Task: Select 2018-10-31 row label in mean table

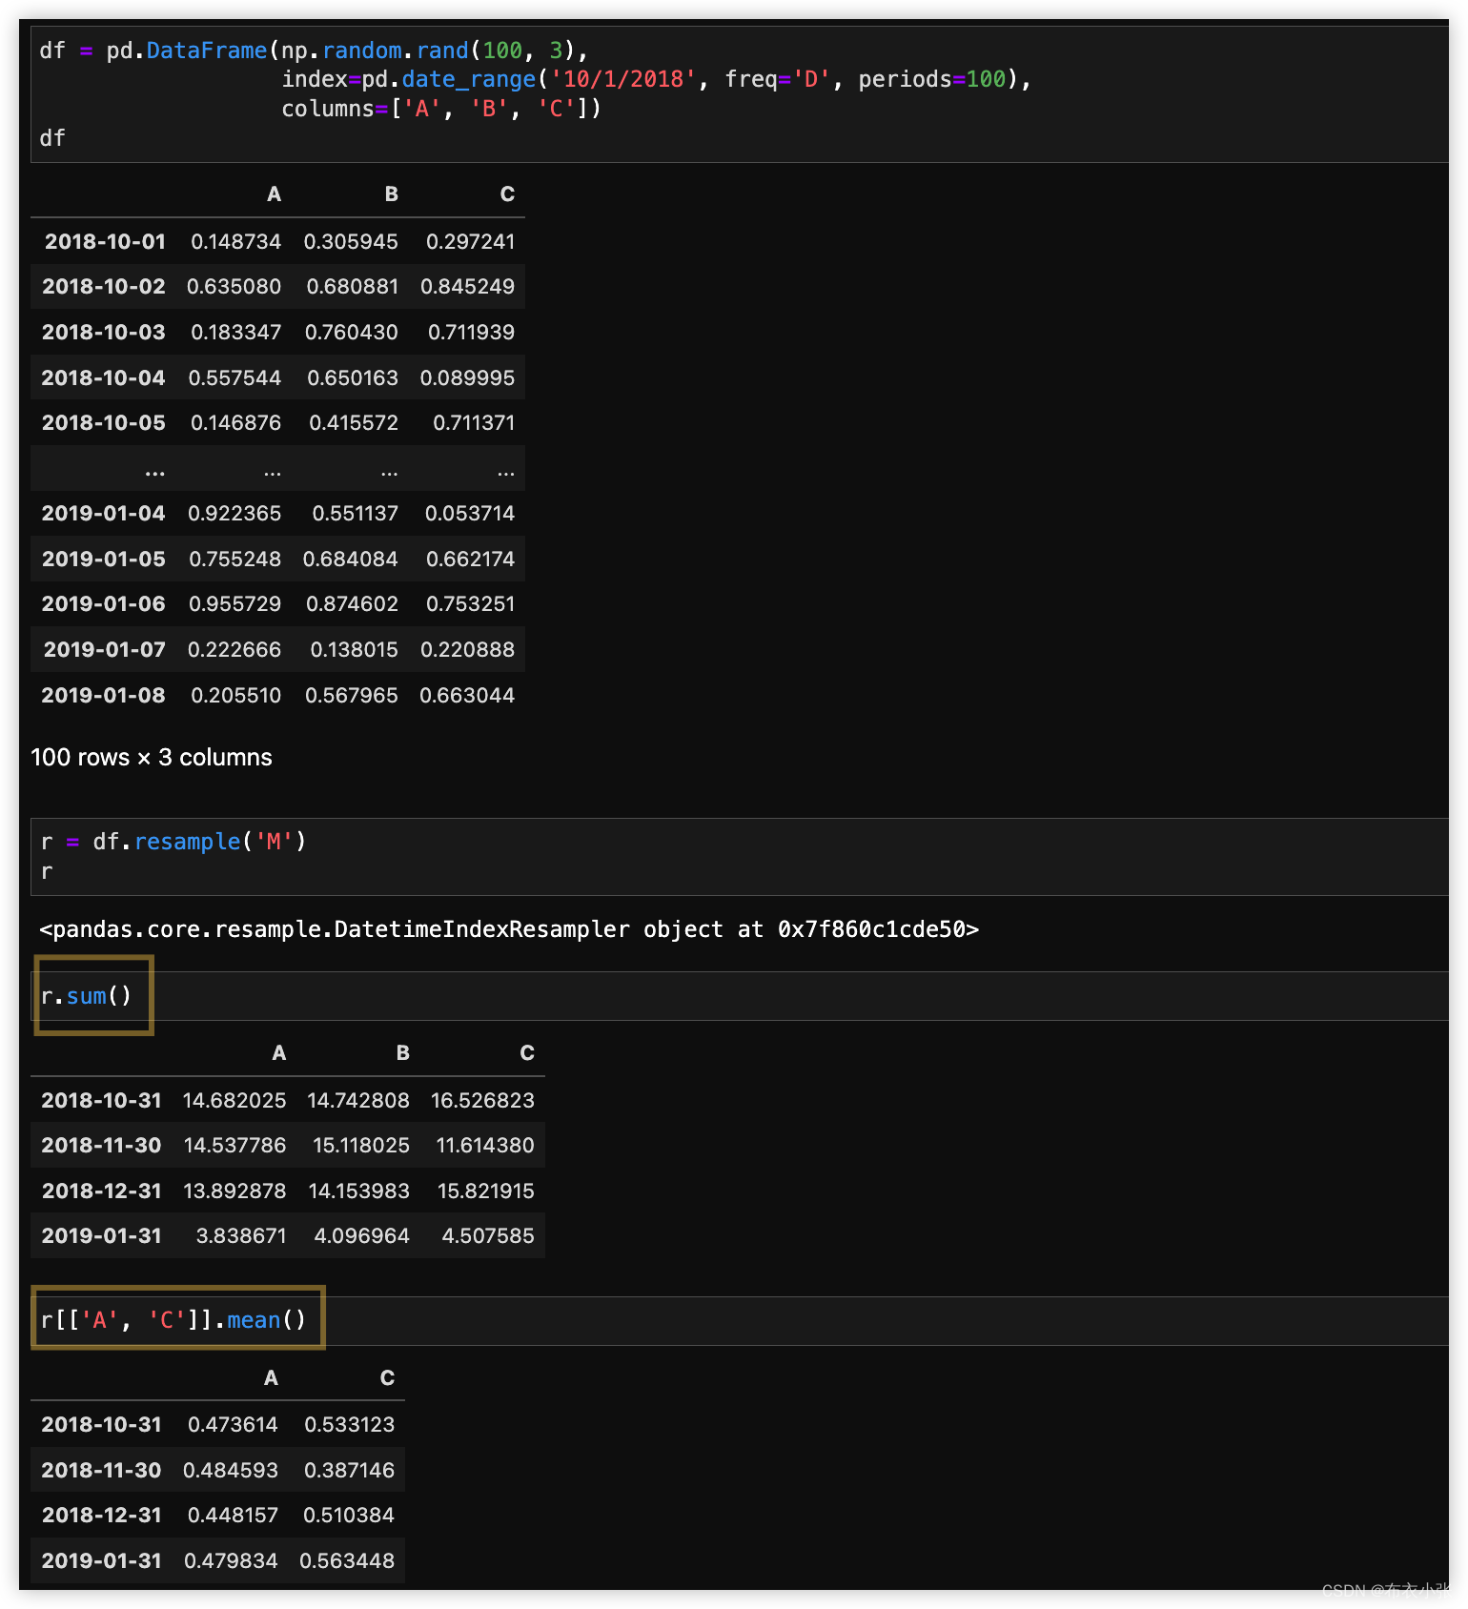Action: click(x=101, y=1425)
